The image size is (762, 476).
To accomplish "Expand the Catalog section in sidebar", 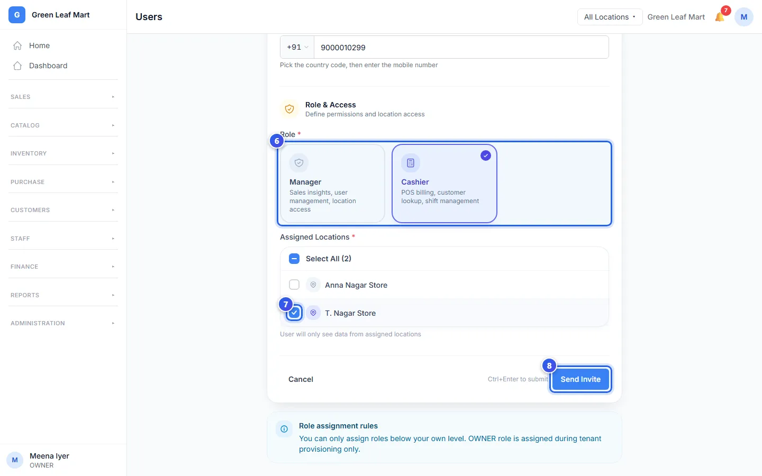I will coord(63,125).
